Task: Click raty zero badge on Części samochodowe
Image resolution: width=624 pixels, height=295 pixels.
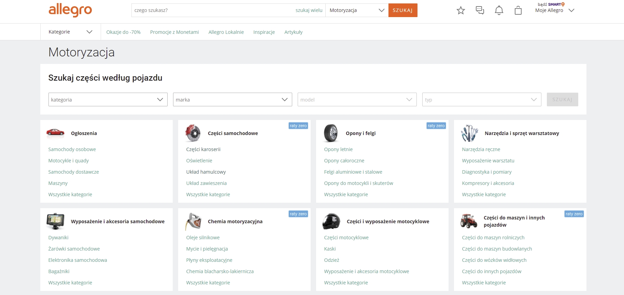Action: 298,126
